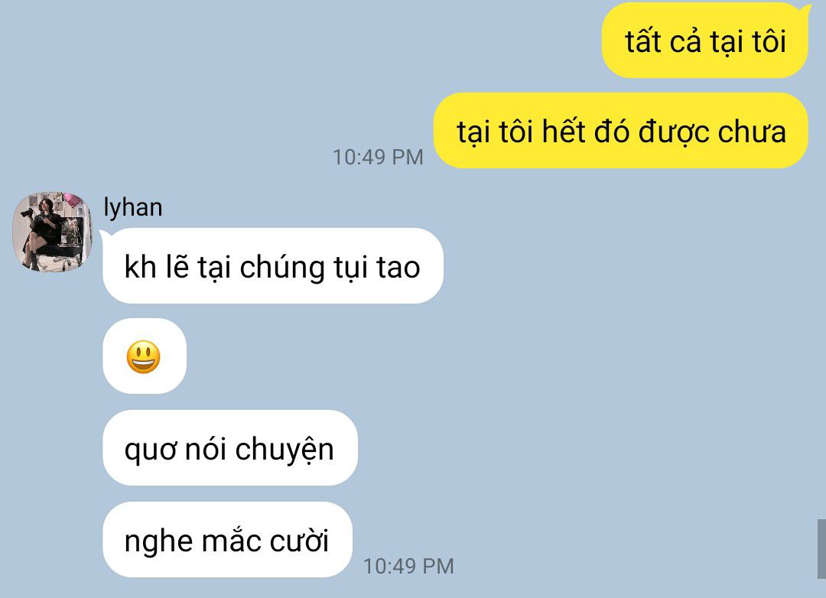Select the 'nghe mắc cười' message bubble
Screen dimensions: 826x598
(x=228, y=540)
